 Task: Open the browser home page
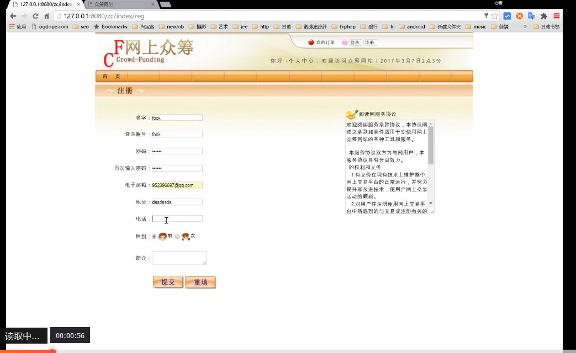[46, 16]
